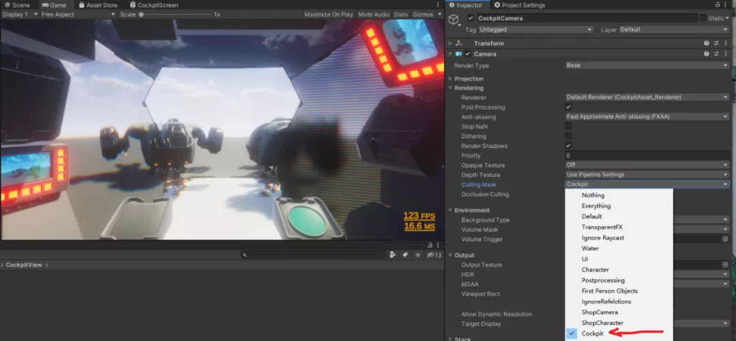
Task: Open the Culling Mask dropdown showing Cockpit
Action: click(x=647, y=185)
